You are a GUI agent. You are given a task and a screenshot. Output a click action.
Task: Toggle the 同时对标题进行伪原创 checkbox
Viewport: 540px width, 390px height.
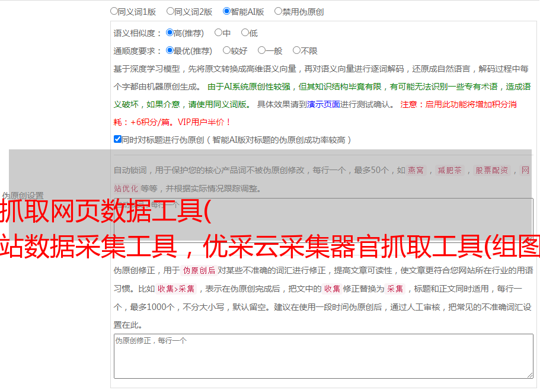pos(117,139)
